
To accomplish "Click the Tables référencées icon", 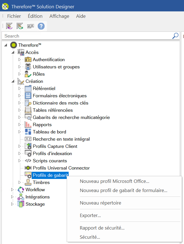I will point(28,110).
